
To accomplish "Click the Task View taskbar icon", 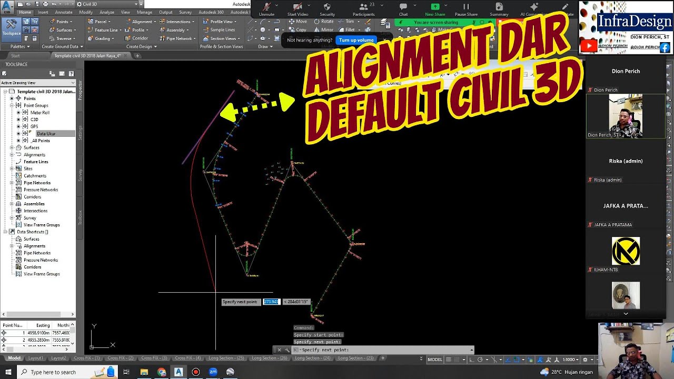I will pyautogui.click(x=126, y=372).
